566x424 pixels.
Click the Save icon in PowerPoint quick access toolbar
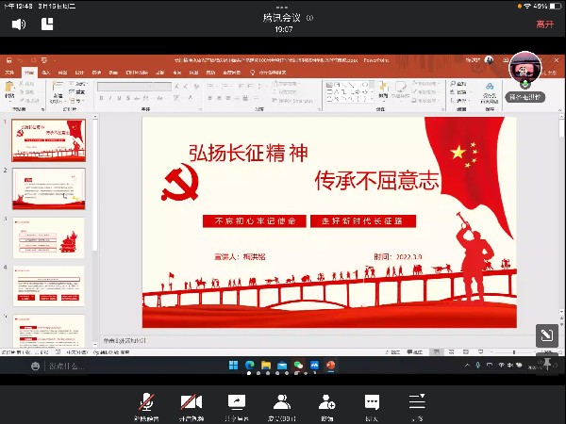(9, 60)
